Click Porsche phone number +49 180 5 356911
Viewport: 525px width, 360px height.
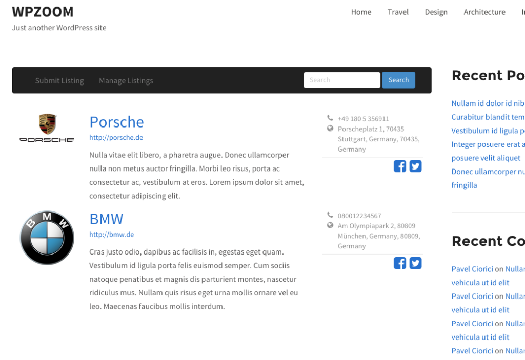(x=364, y=119)
